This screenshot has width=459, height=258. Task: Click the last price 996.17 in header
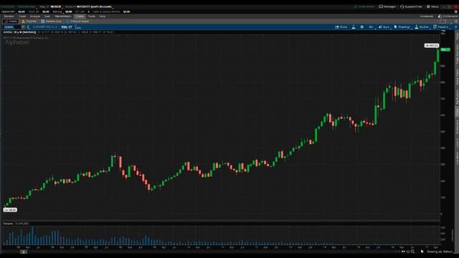pyautogui.click(x=67, y=27)
